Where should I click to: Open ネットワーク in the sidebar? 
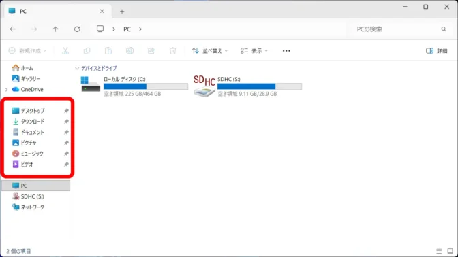coord(28,207)
